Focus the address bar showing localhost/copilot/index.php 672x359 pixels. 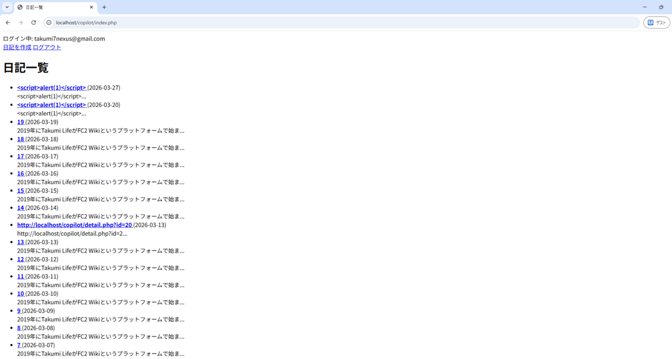(x=342, y=22)
